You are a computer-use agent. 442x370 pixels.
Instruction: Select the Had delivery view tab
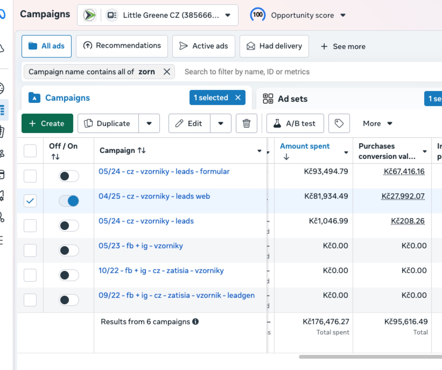(x=274, y=46)
